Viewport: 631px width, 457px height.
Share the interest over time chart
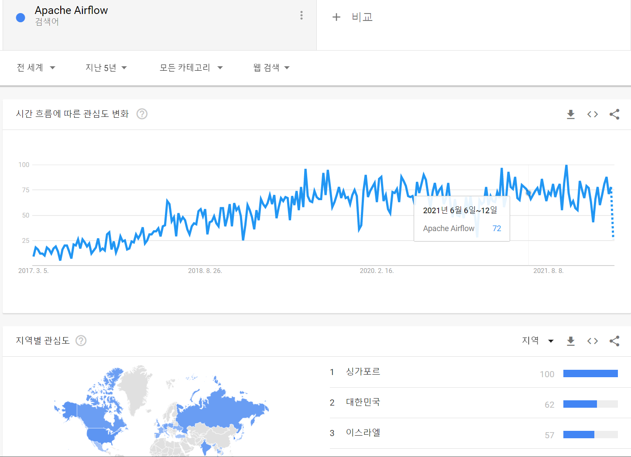(614, 114)
